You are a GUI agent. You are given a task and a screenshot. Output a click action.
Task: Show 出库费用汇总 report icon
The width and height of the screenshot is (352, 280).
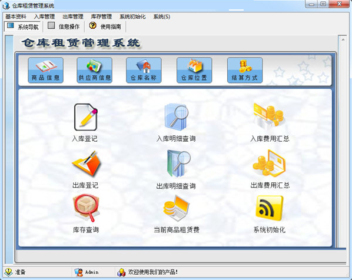(269, 163)
